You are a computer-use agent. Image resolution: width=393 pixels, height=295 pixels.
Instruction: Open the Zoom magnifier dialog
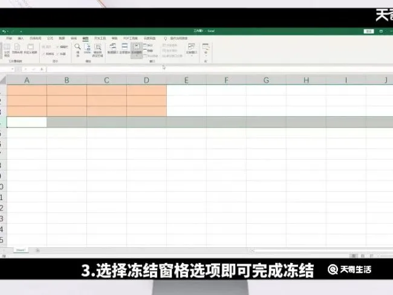[x=77, y=50]
